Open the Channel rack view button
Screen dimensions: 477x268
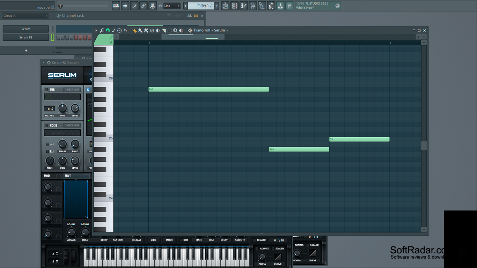pyautogui.click(x=235, y=6)
